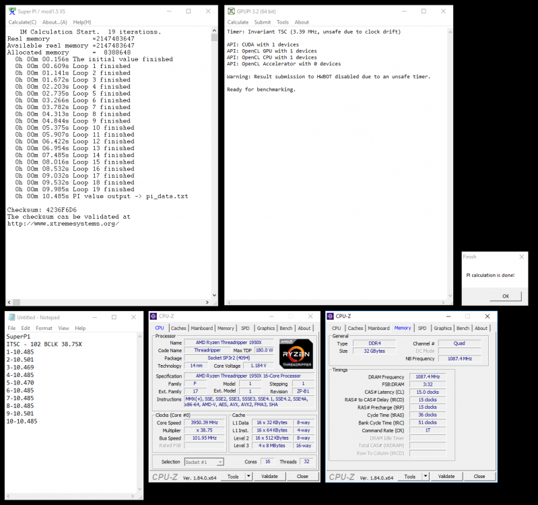The height and width of the screenshot is (505, 538).
Task: Click Close button in right CPU-Z Memory window
Action: click(479, 477)
